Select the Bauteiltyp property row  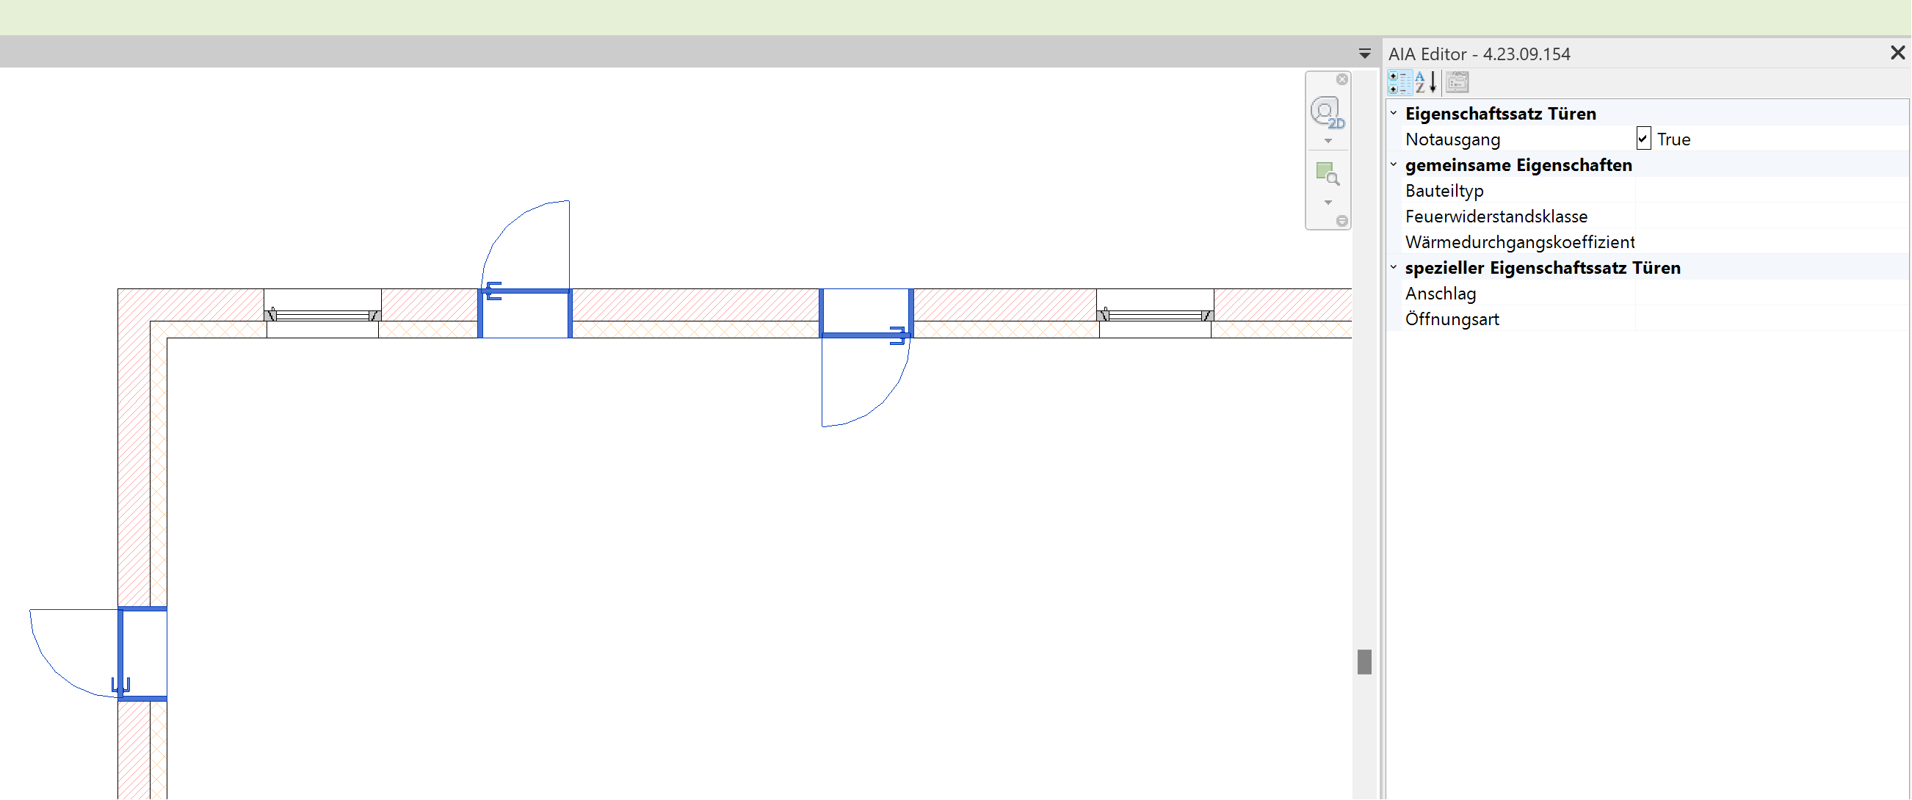tap(1444, 191)
